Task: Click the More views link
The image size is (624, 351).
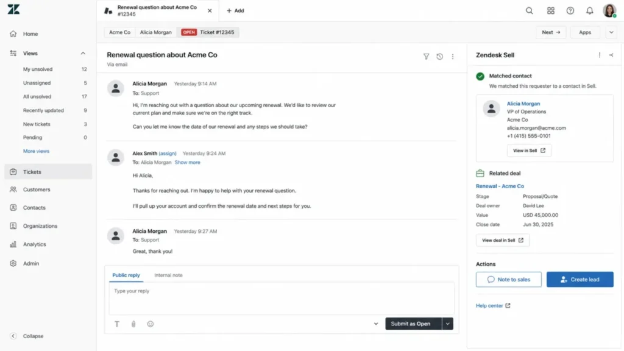Action: coord(36,151)
